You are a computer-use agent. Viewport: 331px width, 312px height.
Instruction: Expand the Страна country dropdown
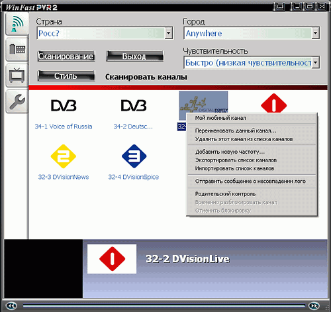click(x=169, y=33)
